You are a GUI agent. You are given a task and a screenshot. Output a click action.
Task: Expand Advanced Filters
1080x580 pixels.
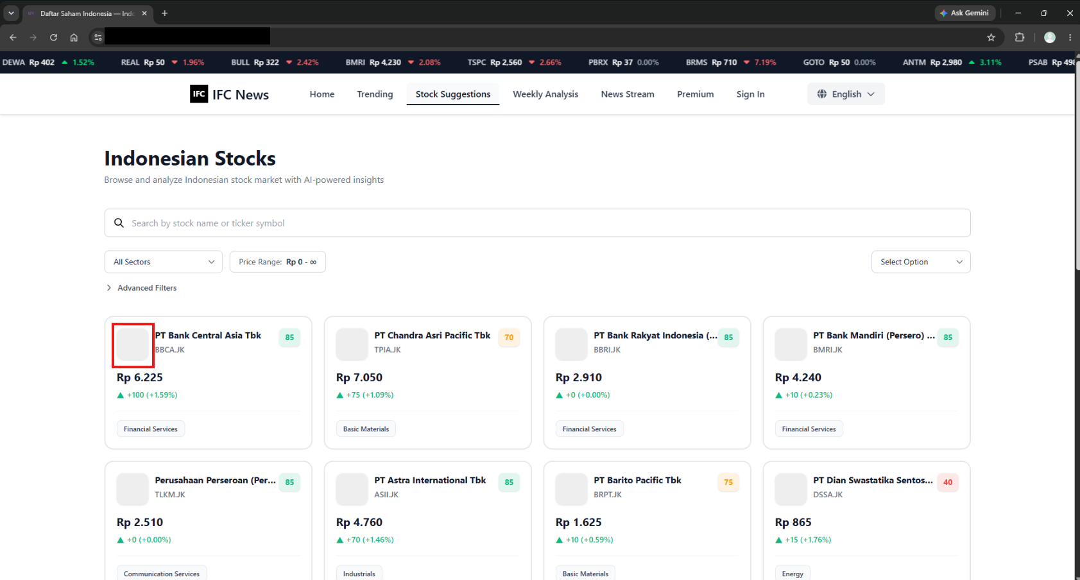141,288
